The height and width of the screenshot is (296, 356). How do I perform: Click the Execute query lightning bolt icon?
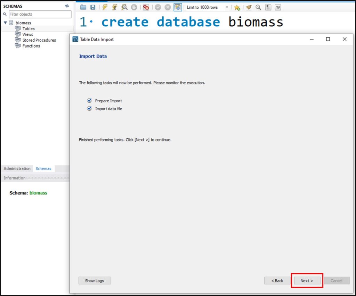pos(105,7)
